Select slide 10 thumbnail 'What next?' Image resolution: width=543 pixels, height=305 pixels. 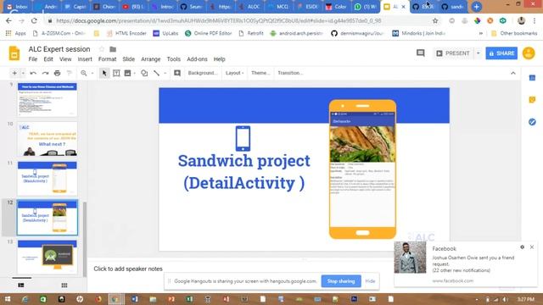[48, 139]
